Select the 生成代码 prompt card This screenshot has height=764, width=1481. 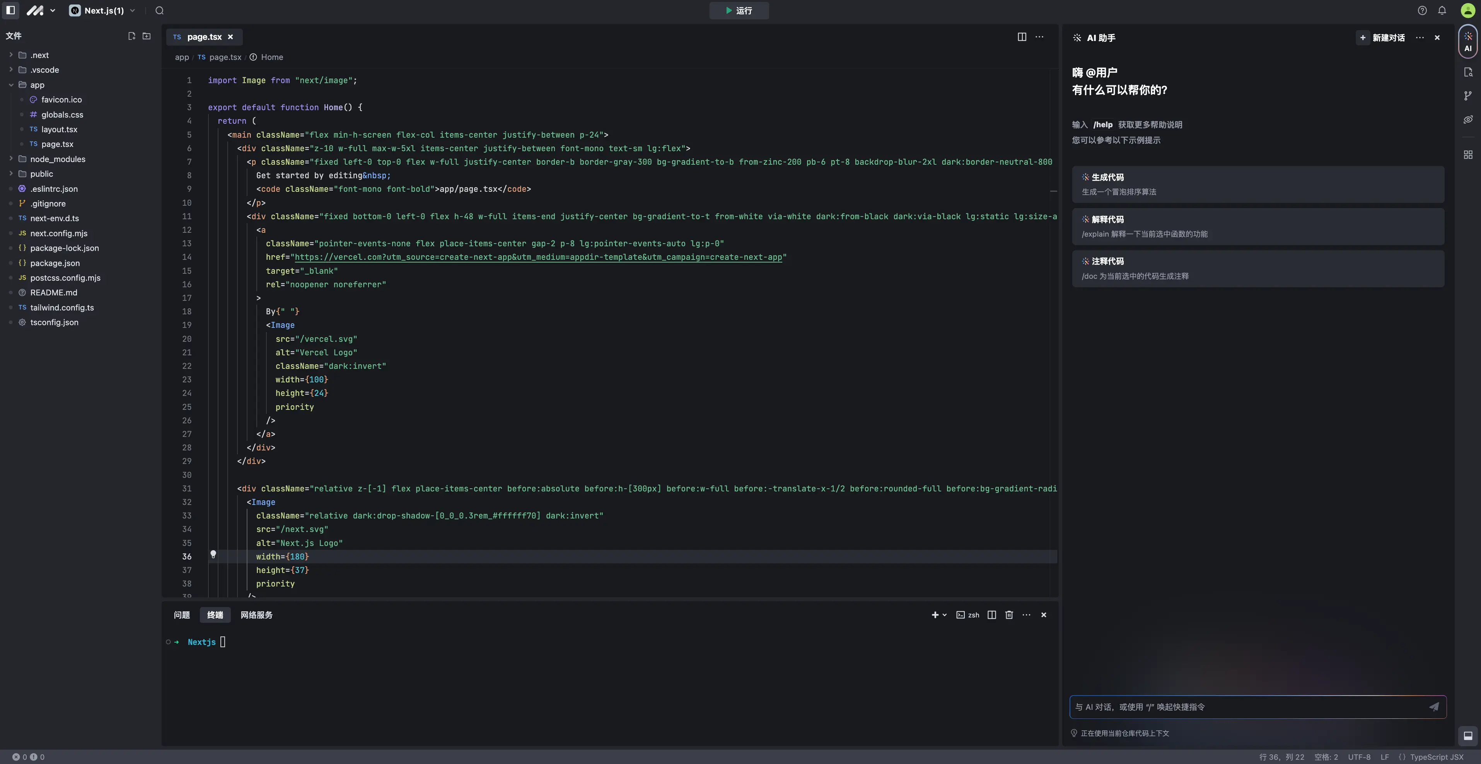point(1258,184)
